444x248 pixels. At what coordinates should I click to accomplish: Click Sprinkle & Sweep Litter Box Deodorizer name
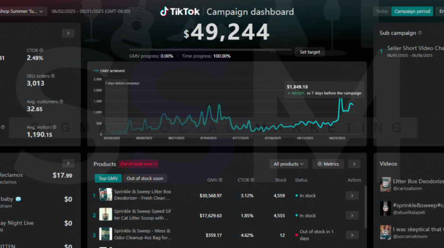tap(143, 195)
